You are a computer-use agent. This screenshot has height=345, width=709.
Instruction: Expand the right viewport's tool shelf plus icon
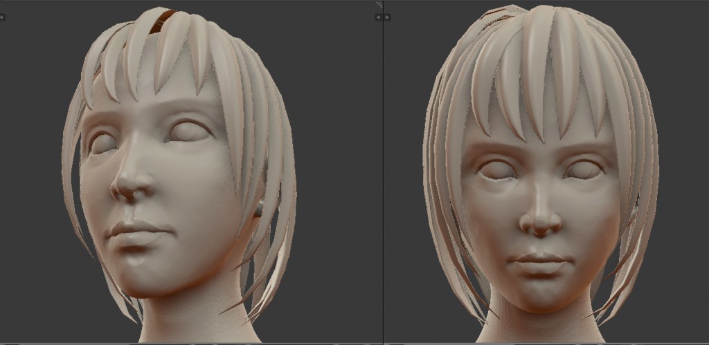[388, 17]
